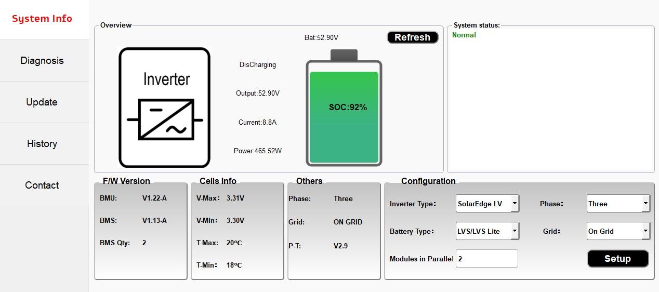
Task: Expand the Grid mode dropdown
Action: click(x=618, y=231)
